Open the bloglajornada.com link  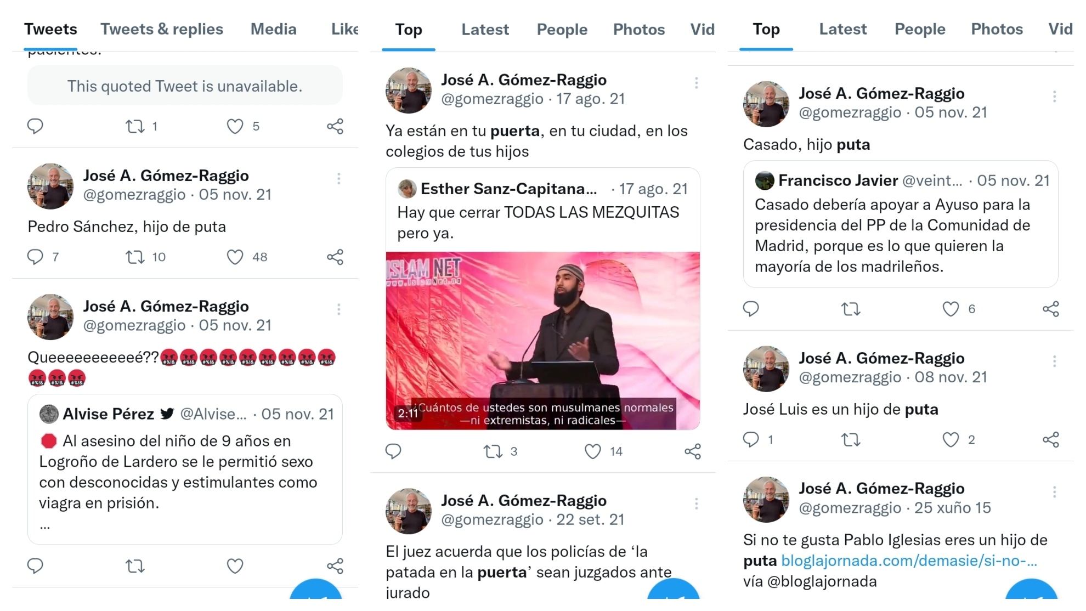tap(909, 561)
